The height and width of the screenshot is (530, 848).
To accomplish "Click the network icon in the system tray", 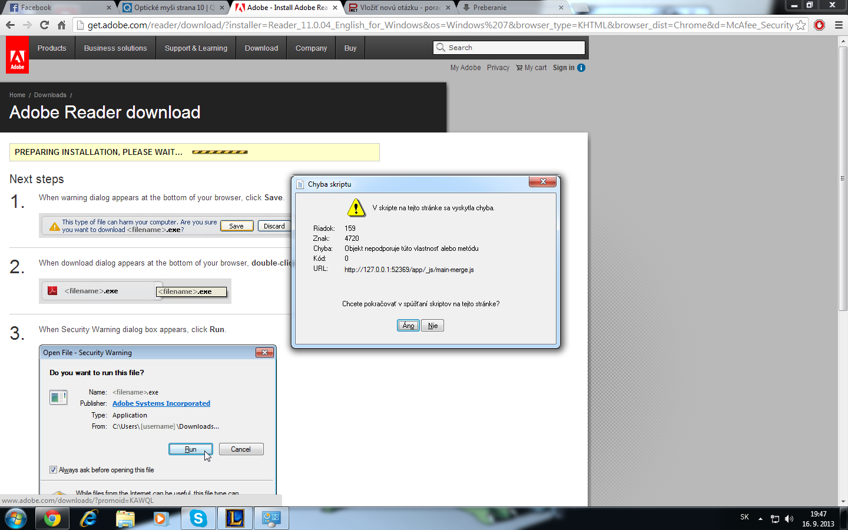I will (775, 519).
